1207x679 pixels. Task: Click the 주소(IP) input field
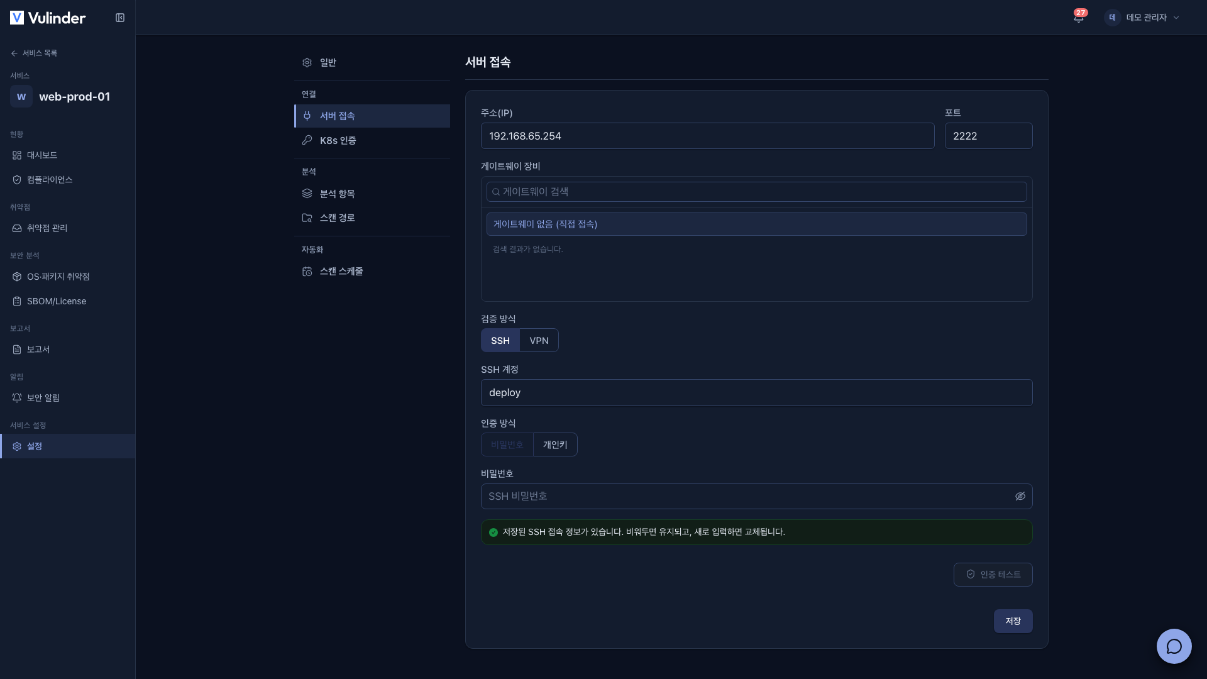tap(707, 136)
